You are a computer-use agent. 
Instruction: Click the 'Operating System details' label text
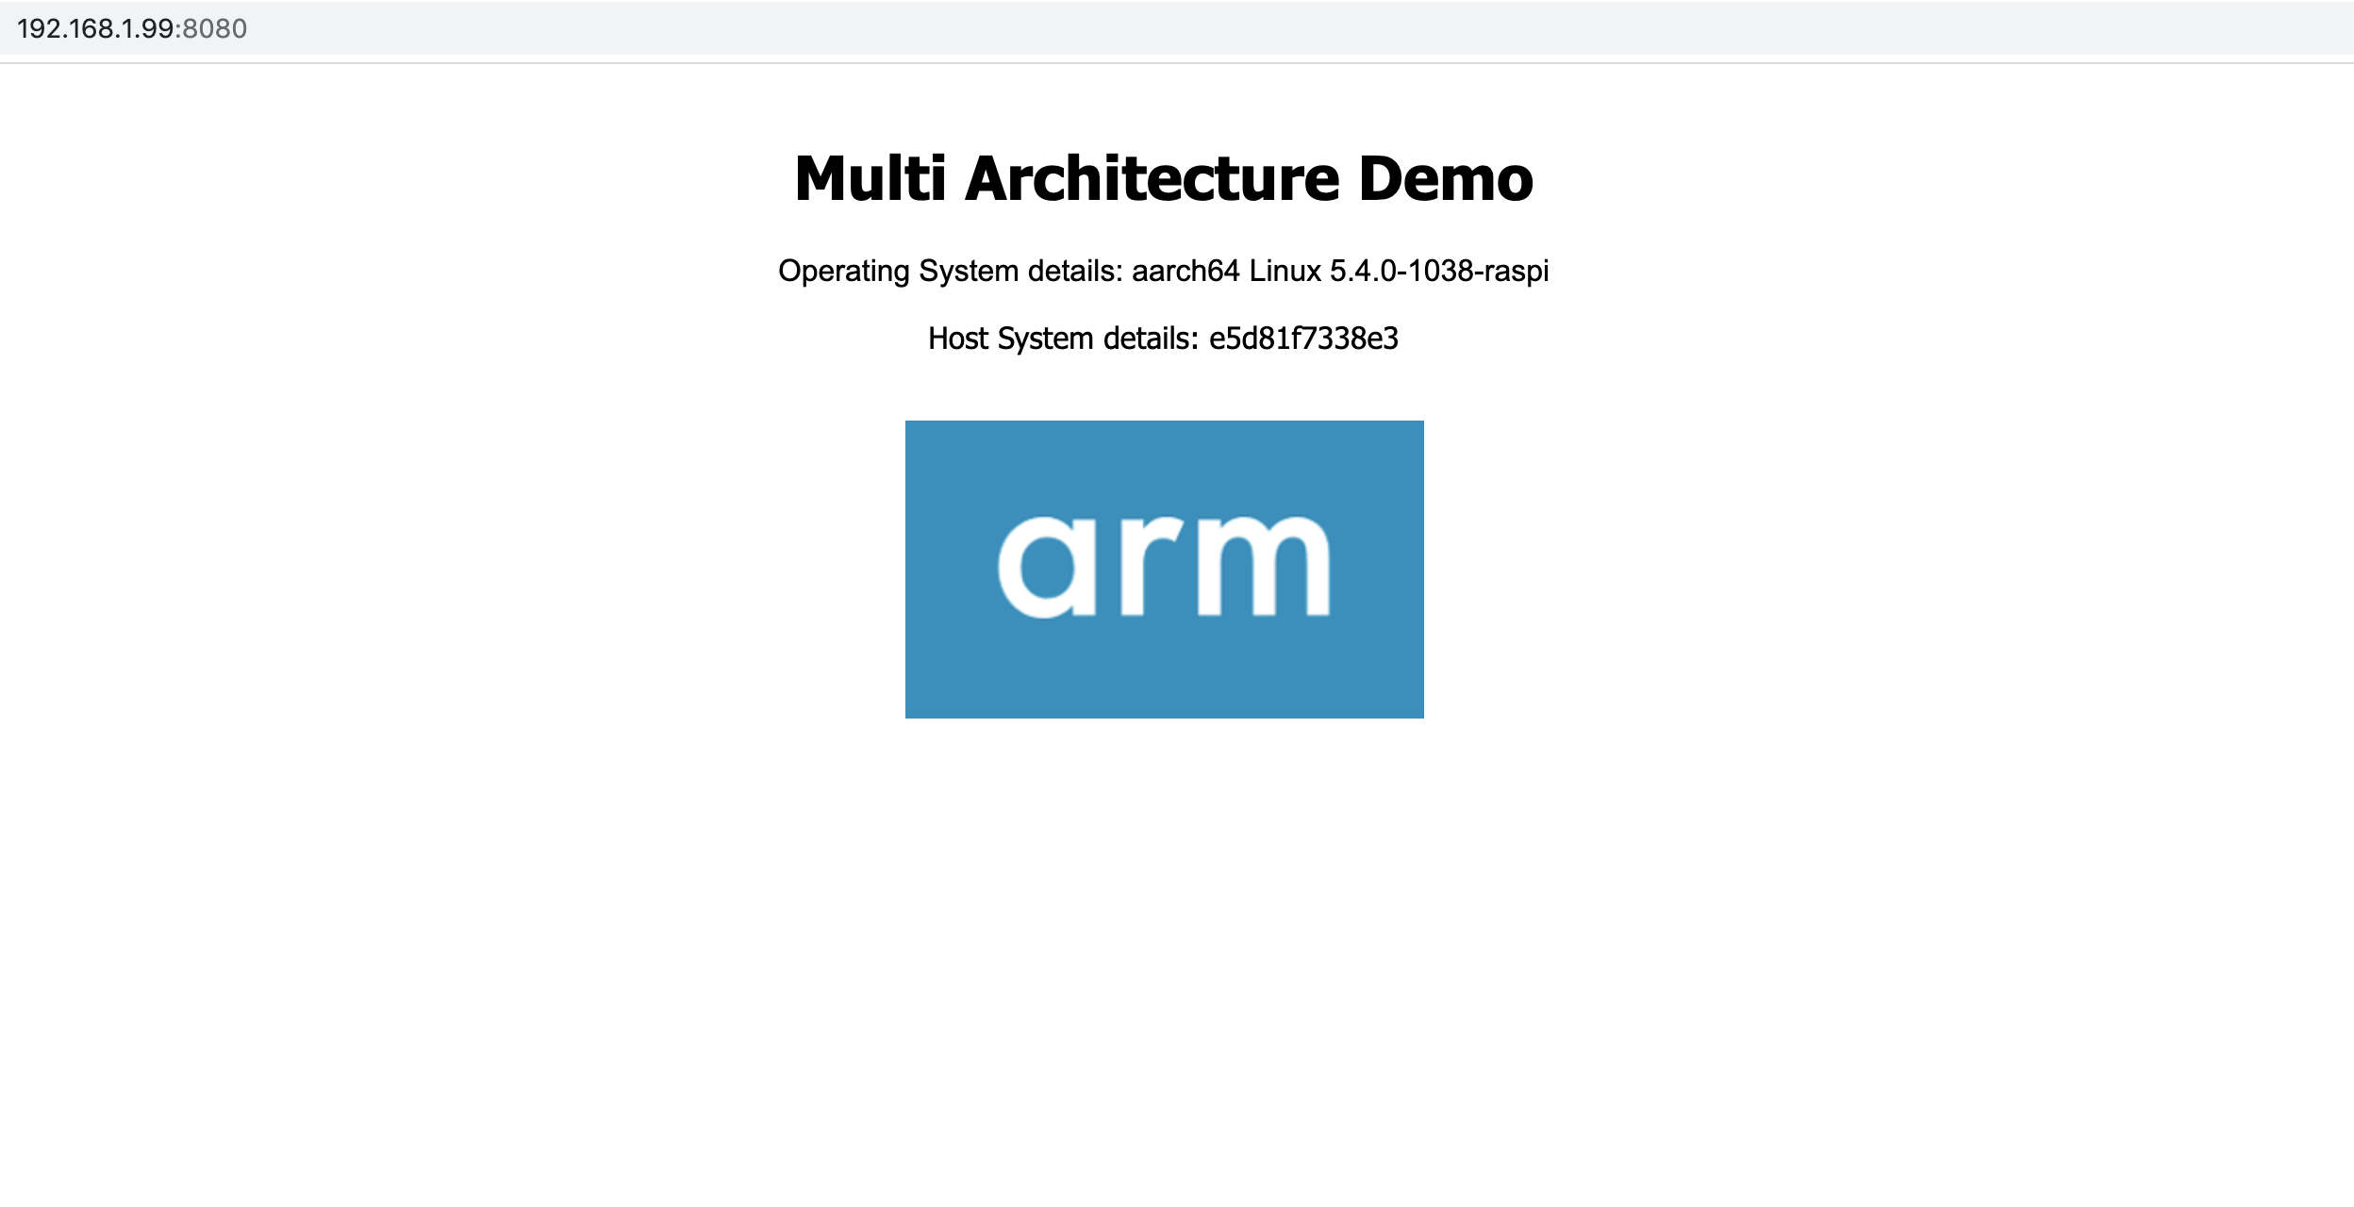point(950,272)
